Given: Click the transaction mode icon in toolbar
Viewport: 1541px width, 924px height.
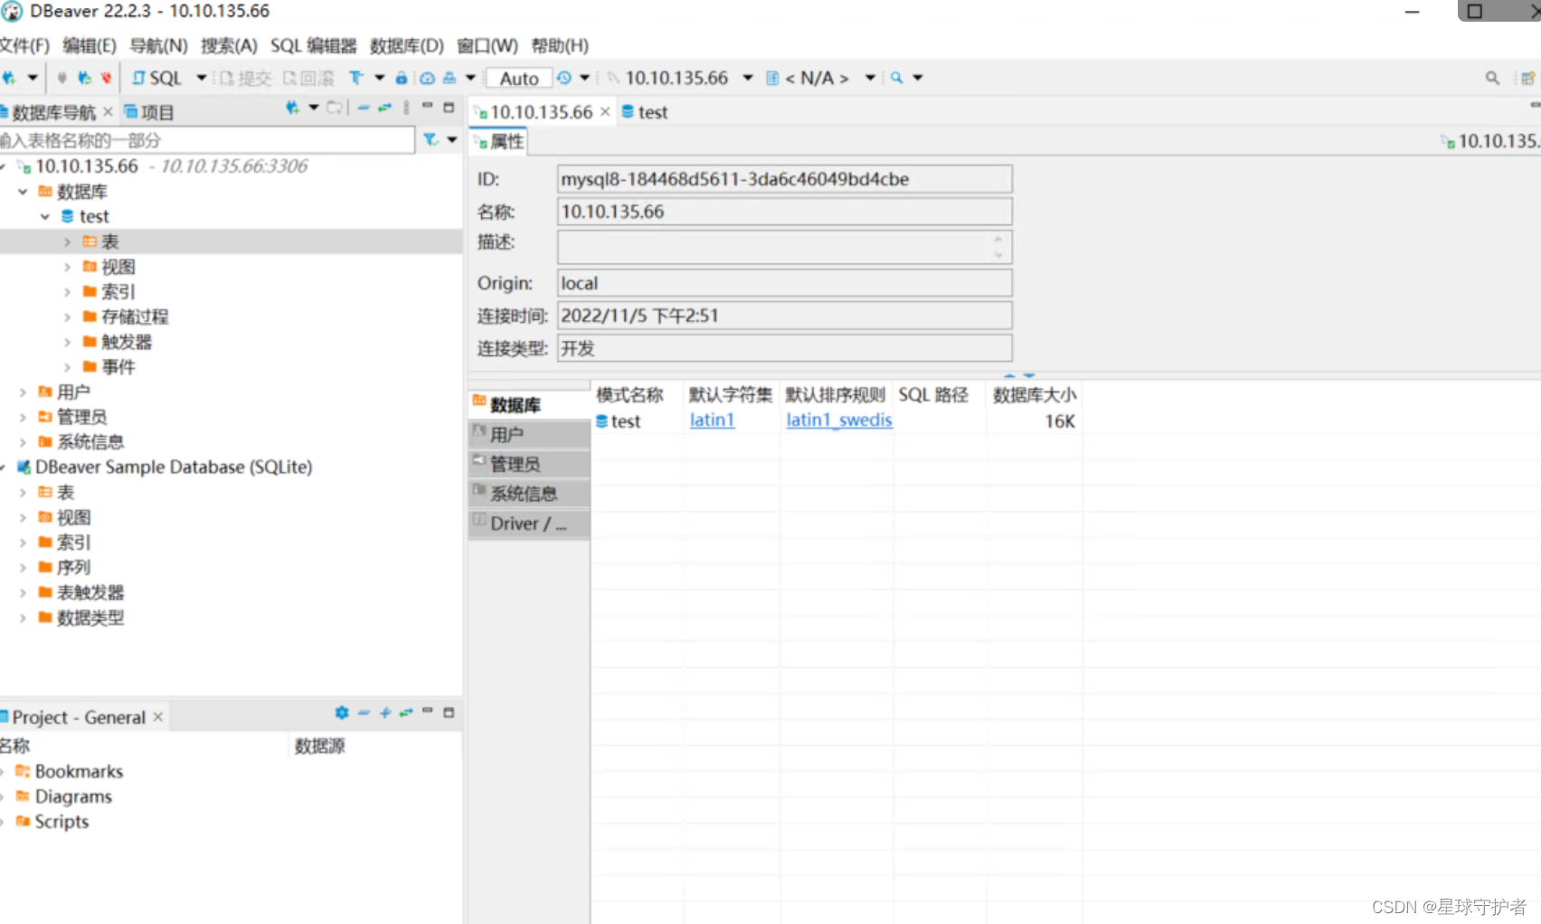Looking at the screenshot, I should pyautogui.click(x=356, y=78).
